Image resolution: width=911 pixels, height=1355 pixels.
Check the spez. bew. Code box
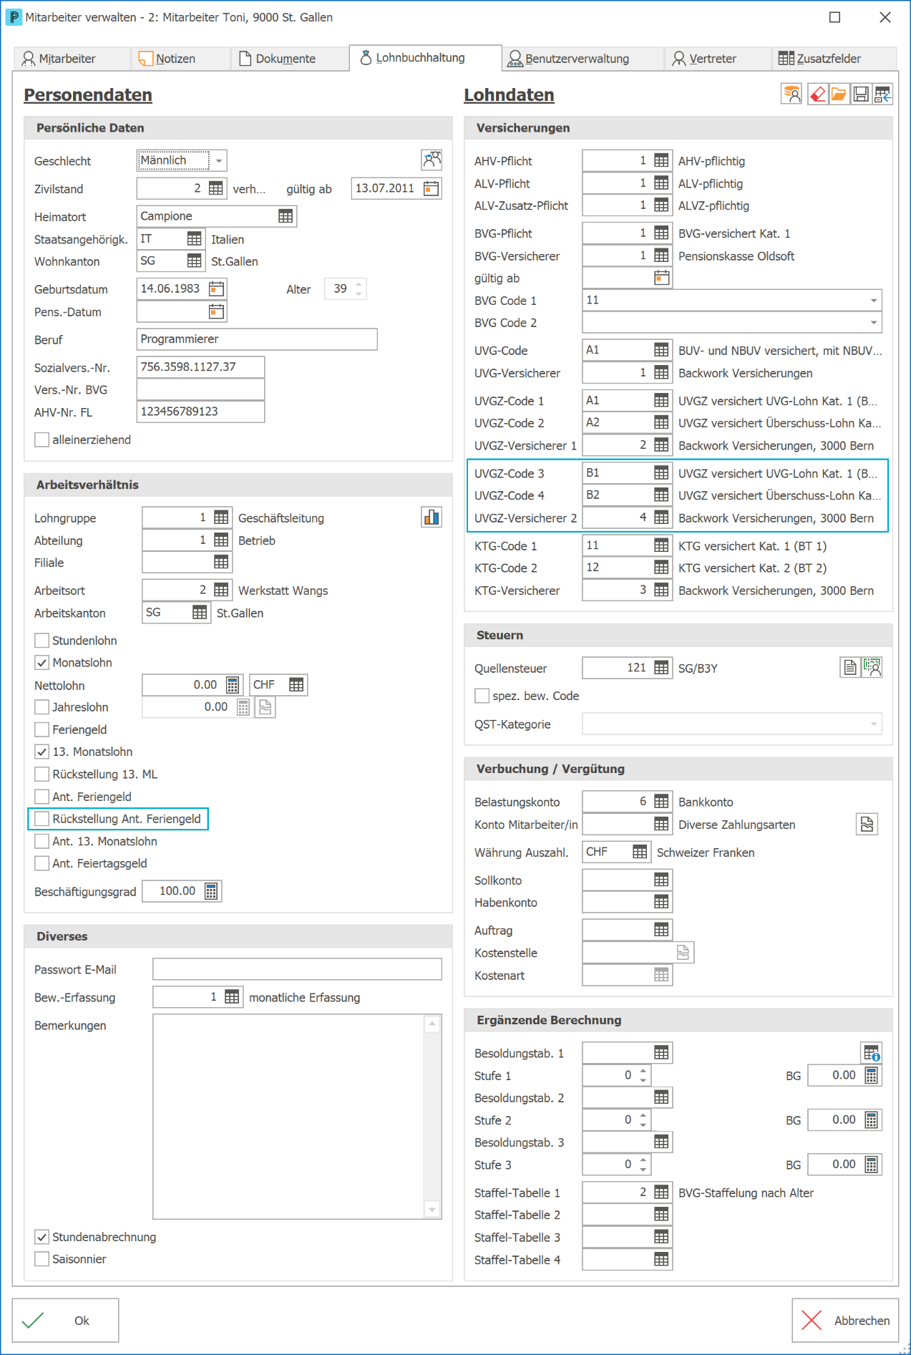click(x=482, y=696)
